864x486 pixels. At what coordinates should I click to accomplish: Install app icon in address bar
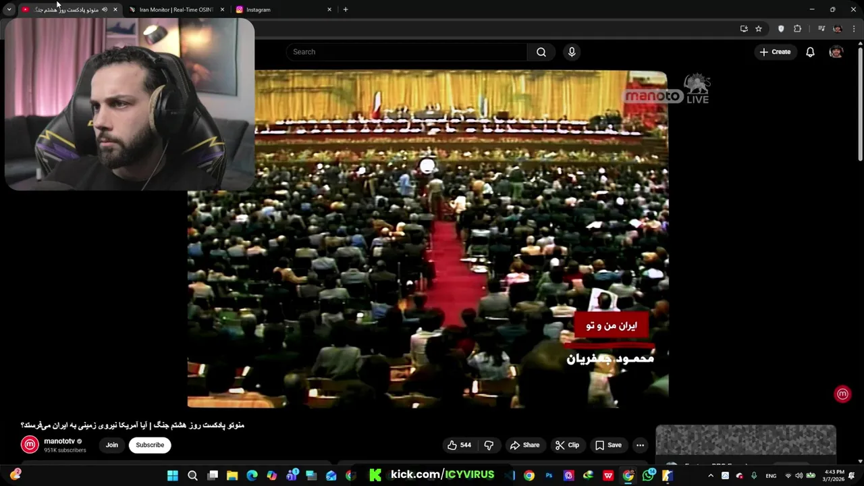(x=744, y=28)
